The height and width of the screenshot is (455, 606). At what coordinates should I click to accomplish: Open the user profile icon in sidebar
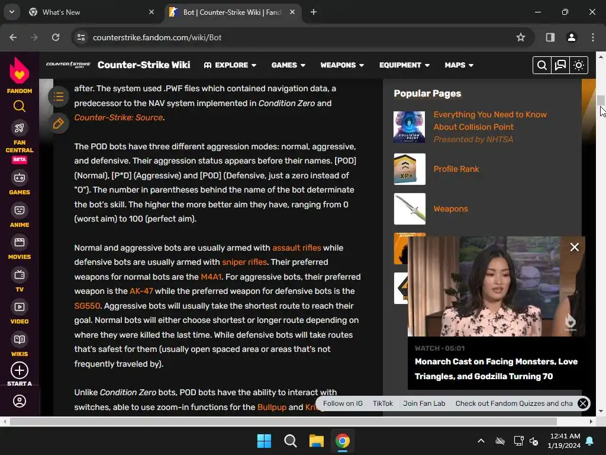point(20,401)
